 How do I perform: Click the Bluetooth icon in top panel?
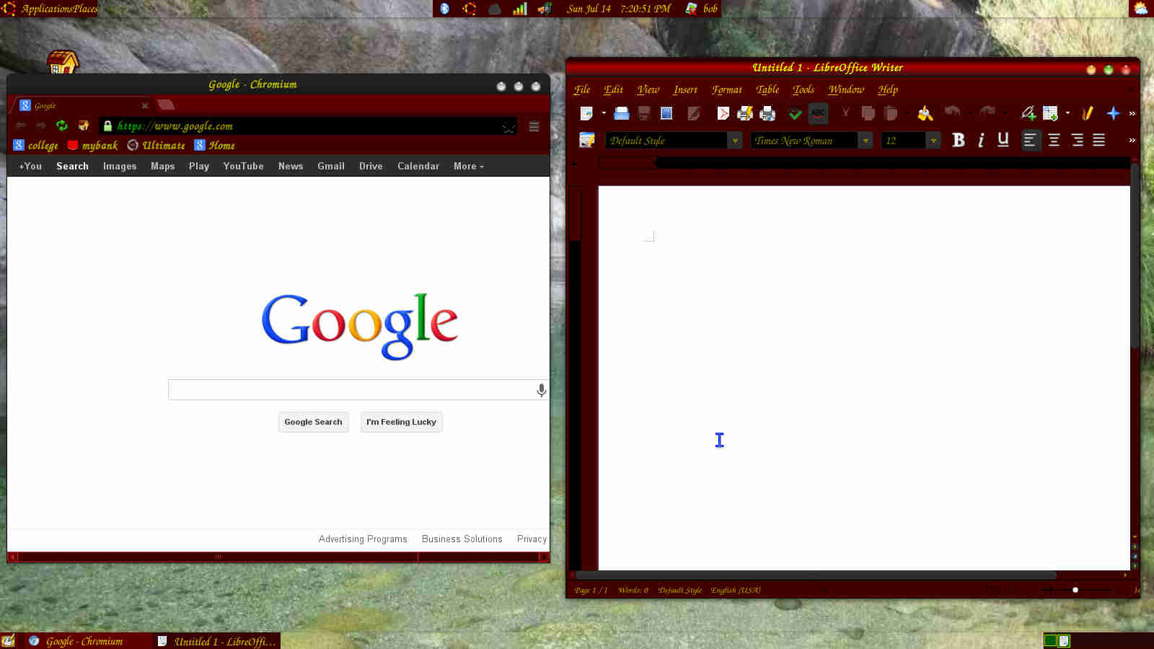pos(445,9)
